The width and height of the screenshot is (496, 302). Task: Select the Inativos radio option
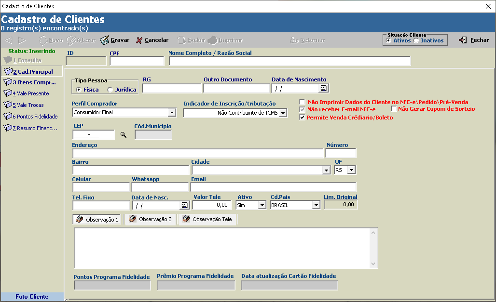(416, 40)
